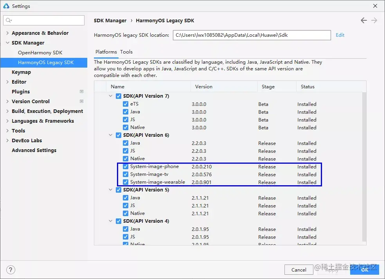Go back using the left arrow icon
This screenshot has width=385, height=279.
coord(363,20)
